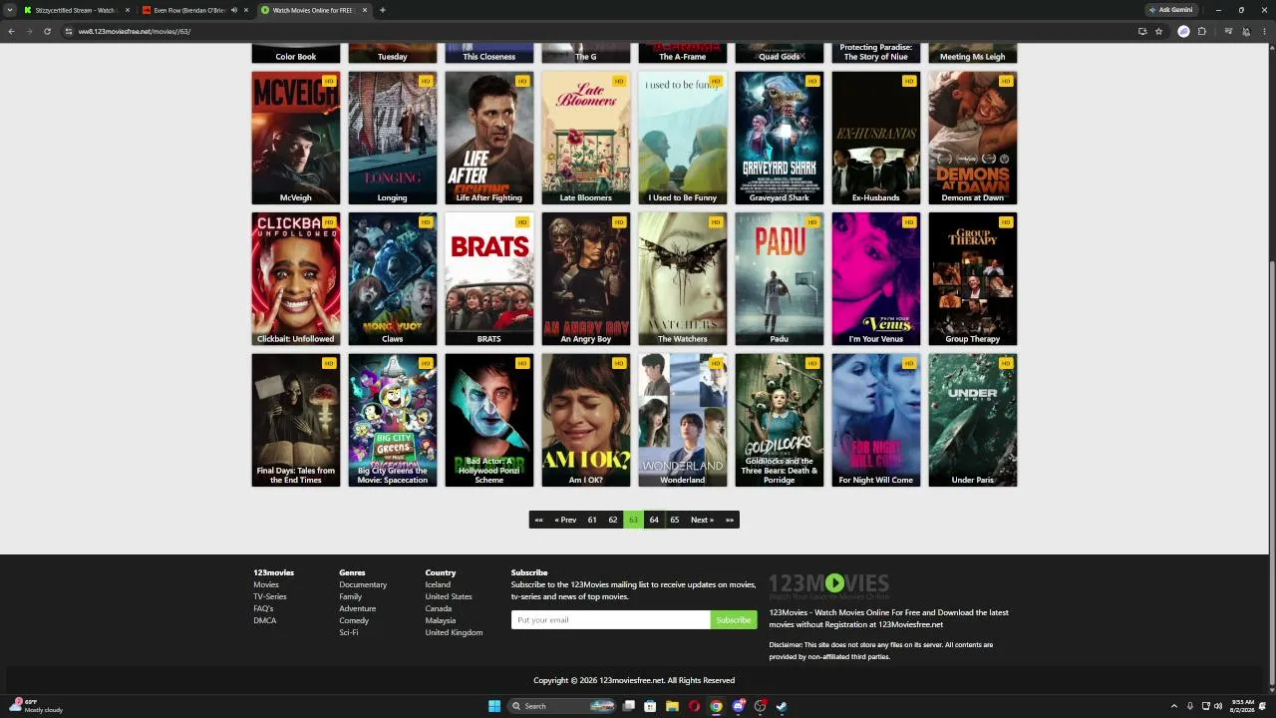The image size is (1276, 718).
Task: Open the Under Paris movie poster
Action: click(973, 420)
